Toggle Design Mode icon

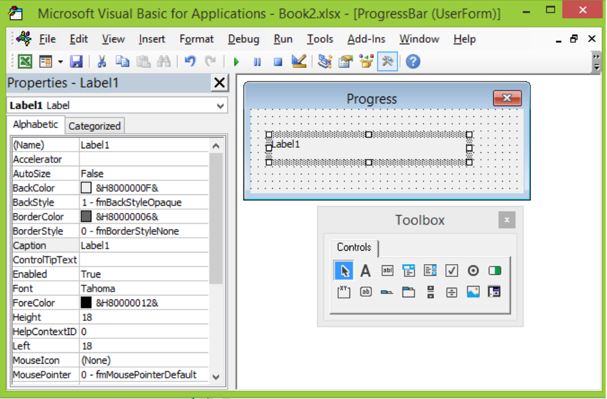[x=299, y=61]
